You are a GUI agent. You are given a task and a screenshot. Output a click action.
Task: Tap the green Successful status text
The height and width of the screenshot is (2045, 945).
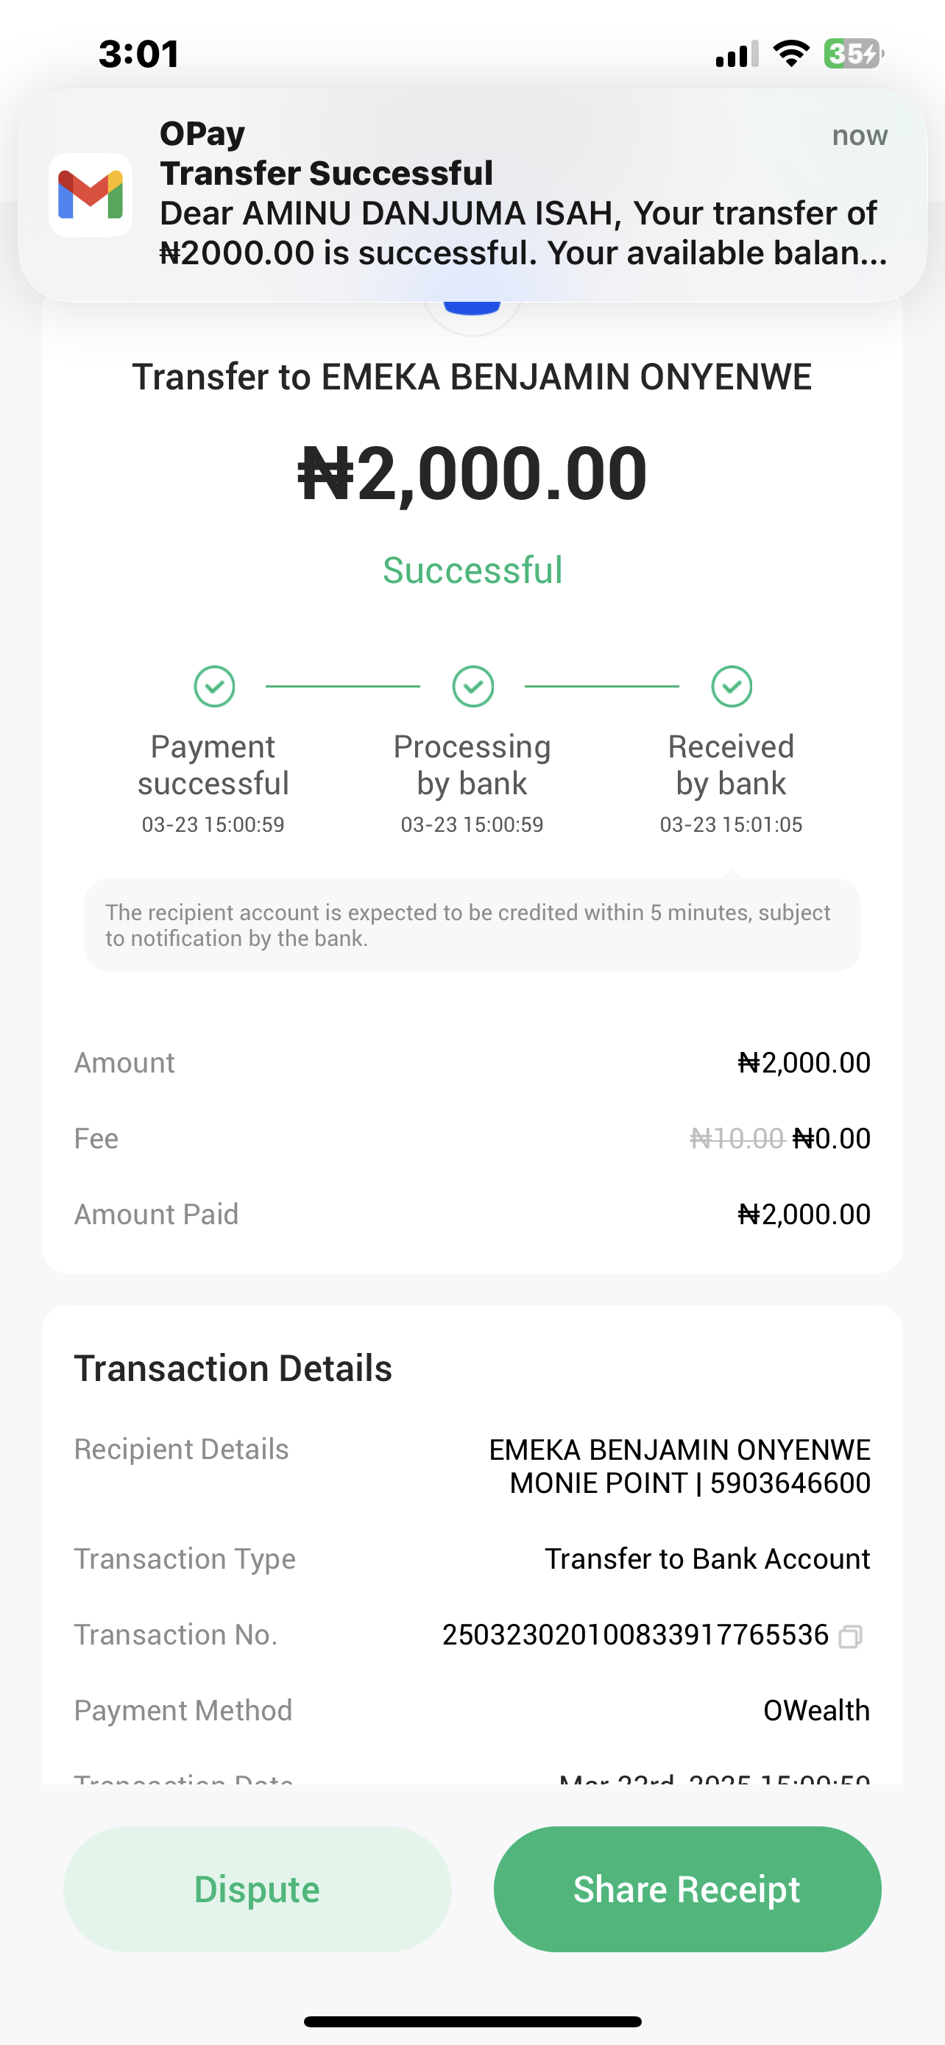(473, 570)
